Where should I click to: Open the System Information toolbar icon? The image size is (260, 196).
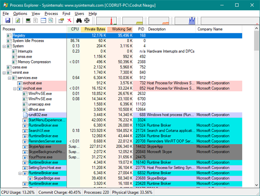coord(28,20)
